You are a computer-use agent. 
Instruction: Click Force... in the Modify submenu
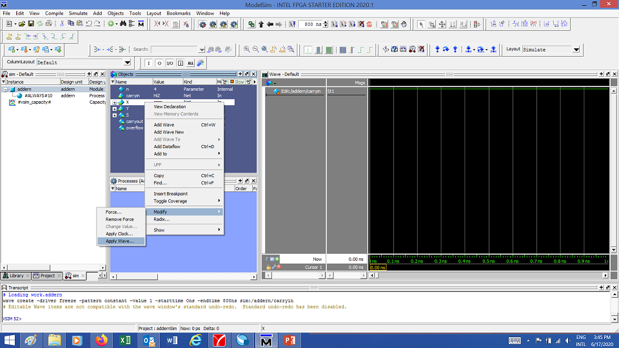[x=113, y=212]
